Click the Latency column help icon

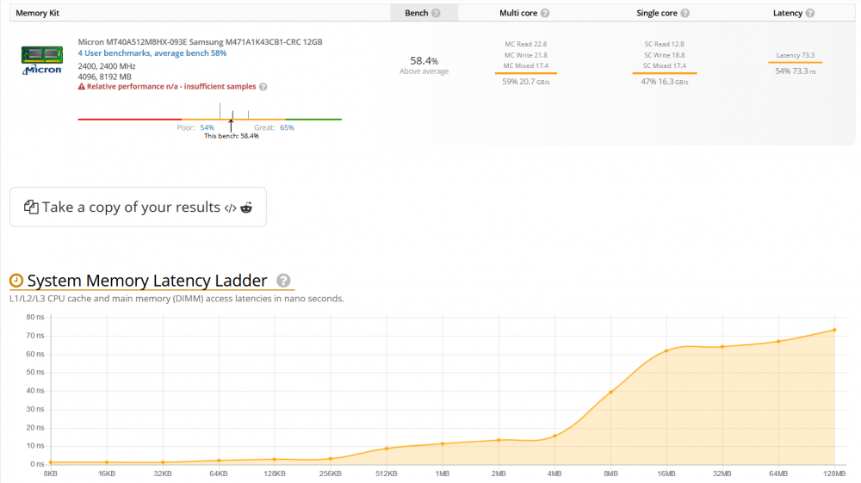coord(810,14)
